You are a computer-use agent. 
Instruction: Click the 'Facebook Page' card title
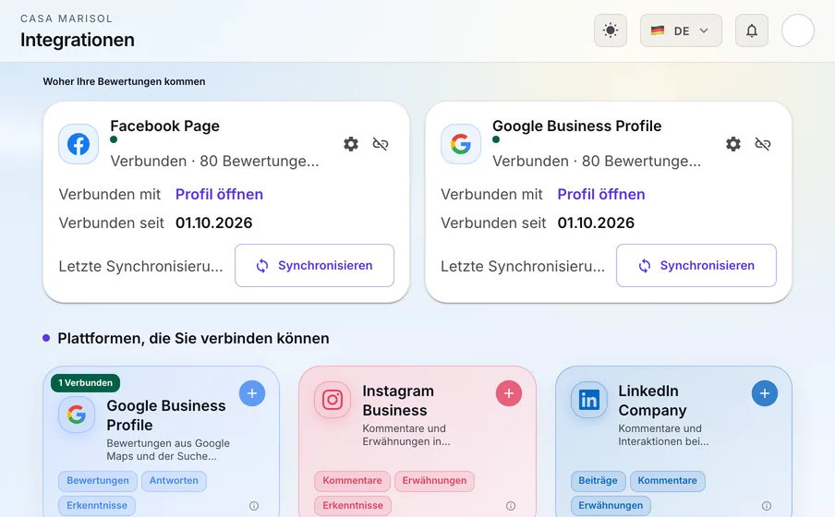pos(164,126)
